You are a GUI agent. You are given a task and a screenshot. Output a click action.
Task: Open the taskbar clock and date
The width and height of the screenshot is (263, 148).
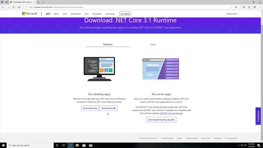tap(251, 145)
